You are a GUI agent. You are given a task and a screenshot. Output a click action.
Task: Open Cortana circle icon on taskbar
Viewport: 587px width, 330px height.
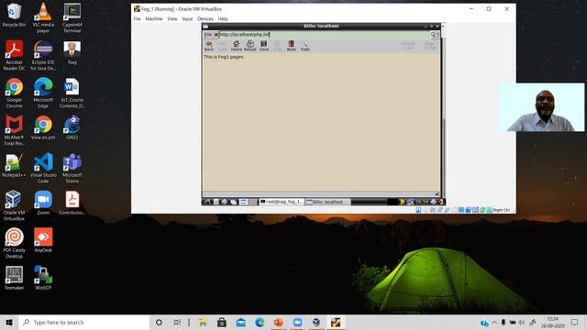click(x=159, y=322)
